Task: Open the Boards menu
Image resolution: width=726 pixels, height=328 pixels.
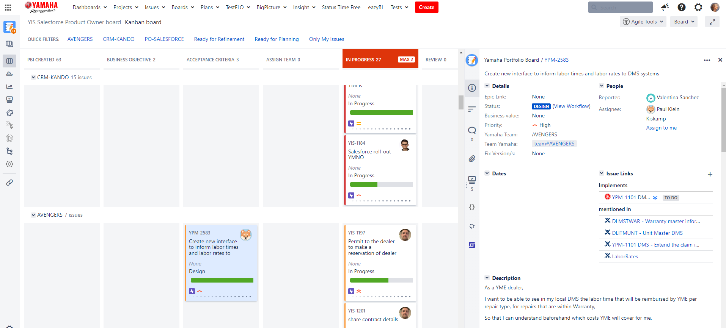Action: pyautogui.click(x=183, y=7)
